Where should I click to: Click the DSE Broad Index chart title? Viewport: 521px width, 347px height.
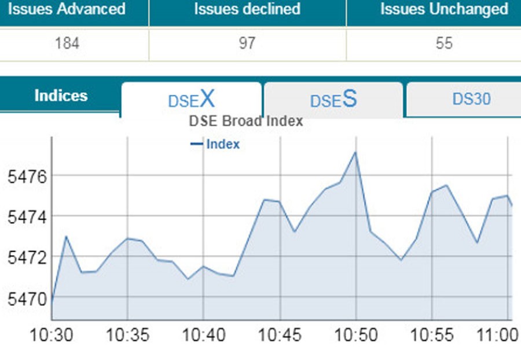pos(246,121)
